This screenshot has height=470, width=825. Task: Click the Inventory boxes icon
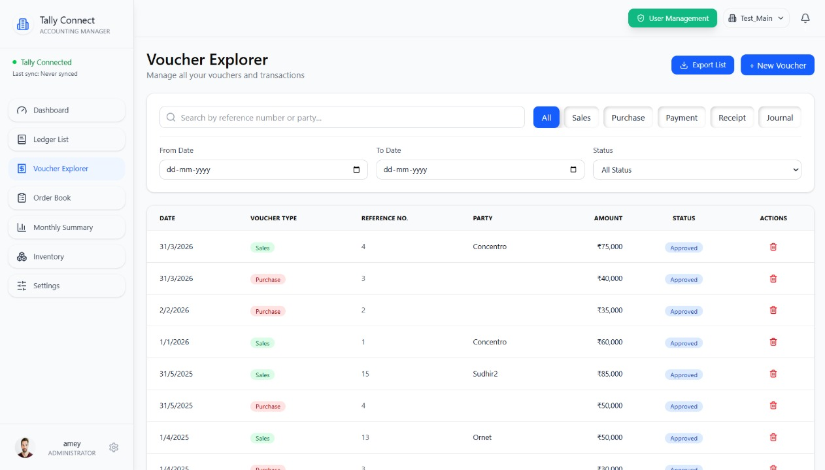22,257
